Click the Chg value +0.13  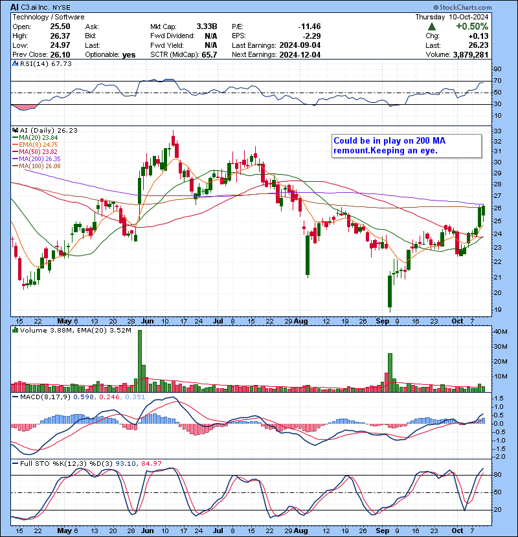coord(479,36)
